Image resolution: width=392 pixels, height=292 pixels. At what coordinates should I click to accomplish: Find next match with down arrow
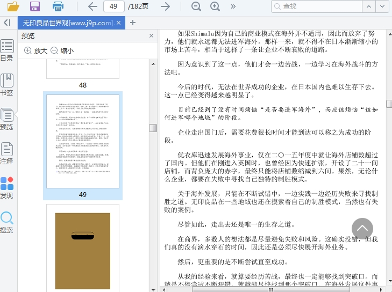tap(382, 6)
